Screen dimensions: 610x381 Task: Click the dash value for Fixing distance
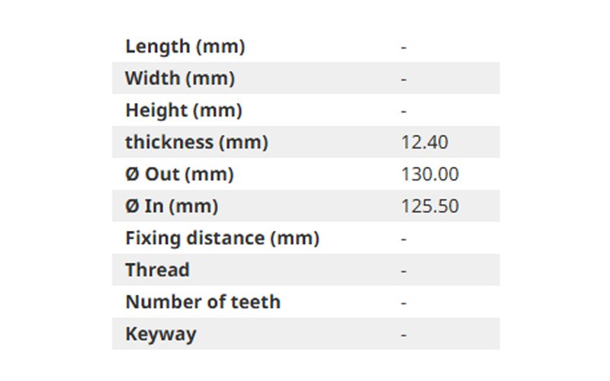[x=404, y=239]
